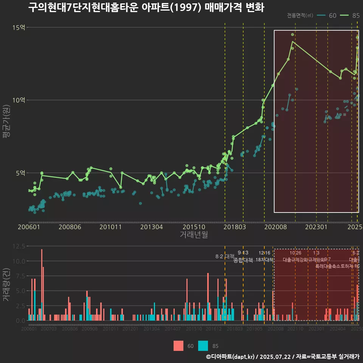
Task: Click 200703 on the volume chart x-axis
Action: pos(49,329)
